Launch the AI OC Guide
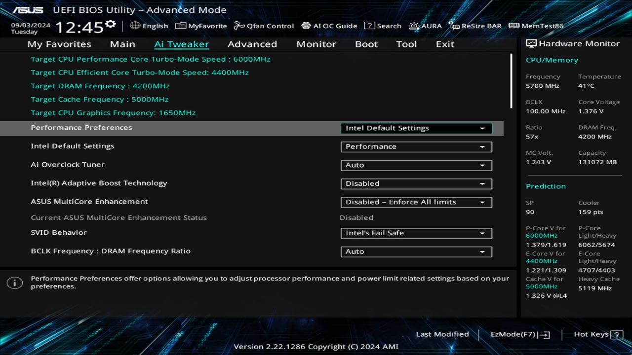The height and width of the screenshot is (355, 632). pyautogui.click(x=329, y=26)
